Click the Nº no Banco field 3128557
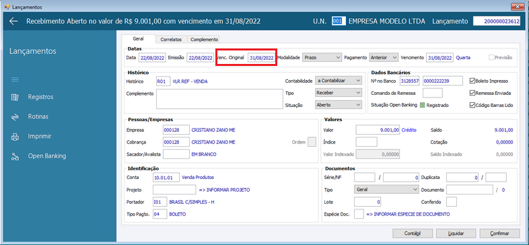Viewport: 529px width, 245px height. coord(410,81)
